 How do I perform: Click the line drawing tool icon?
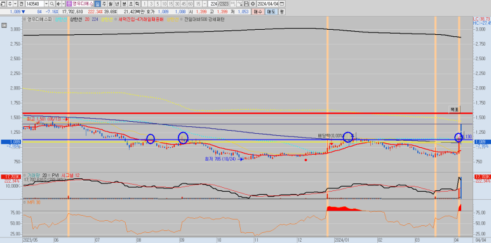pos(240,4)
